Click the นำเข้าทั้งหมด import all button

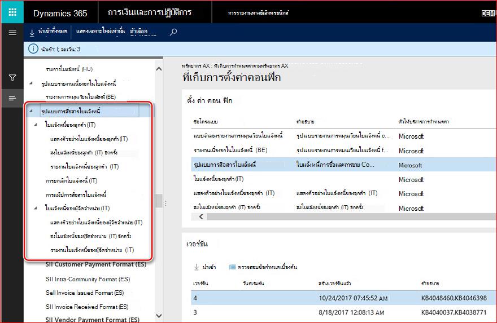tap(48, 32)
